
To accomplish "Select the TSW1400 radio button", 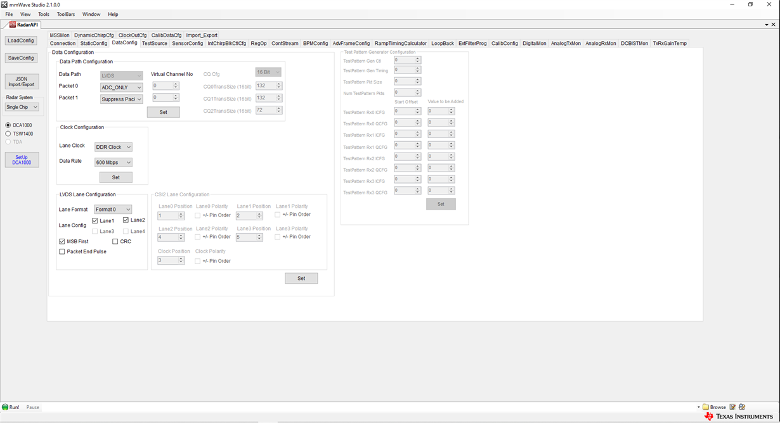I will point(8,134).
